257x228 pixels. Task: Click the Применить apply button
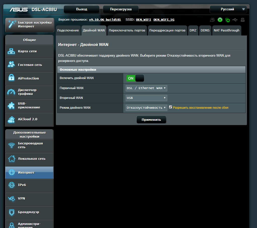coord(151,120)
